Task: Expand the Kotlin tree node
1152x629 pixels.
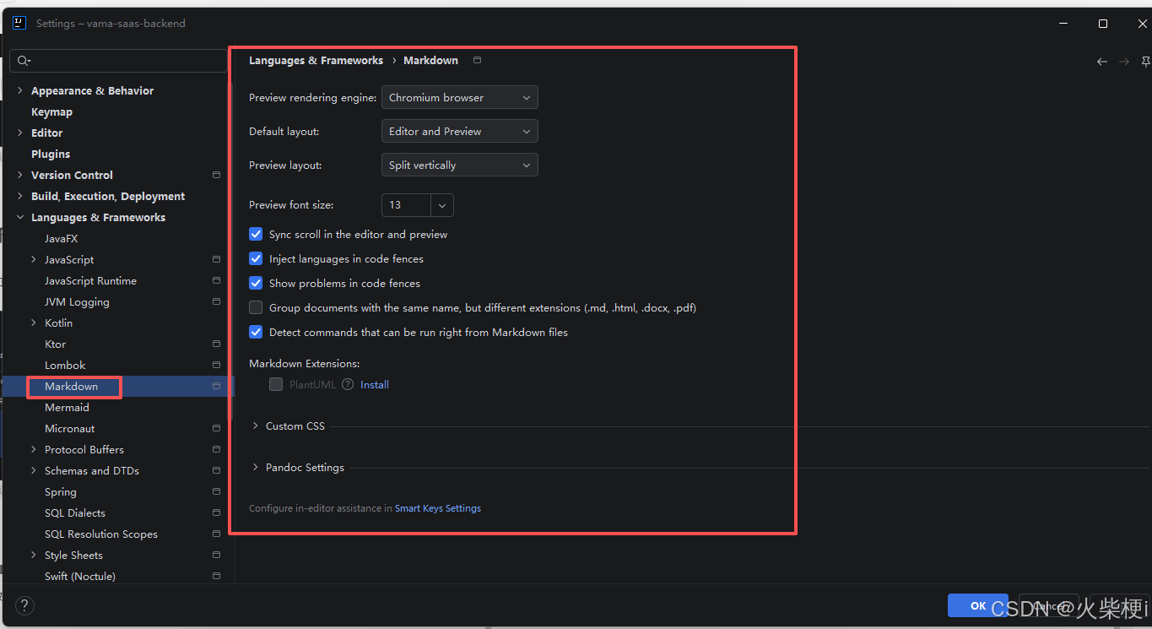Action: [34, 323]
